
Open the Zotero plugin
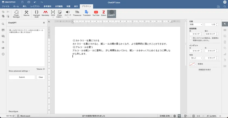(104, 14)
